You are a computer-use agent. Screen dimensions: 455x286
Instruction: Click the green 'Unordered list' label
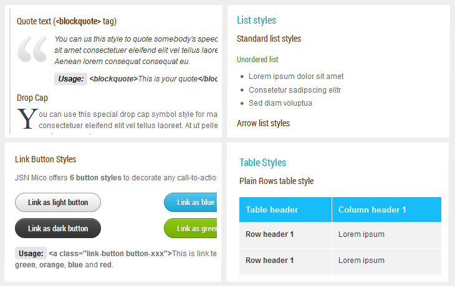(257, 60)
